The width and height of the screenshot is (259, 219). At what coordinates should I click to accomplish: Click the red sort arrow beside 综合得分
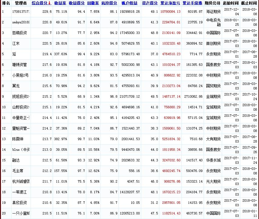click(x=50, y=3)
